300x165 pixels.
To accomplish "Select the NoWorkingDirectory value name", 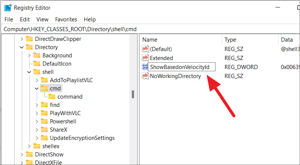I will tap(175, 76).
